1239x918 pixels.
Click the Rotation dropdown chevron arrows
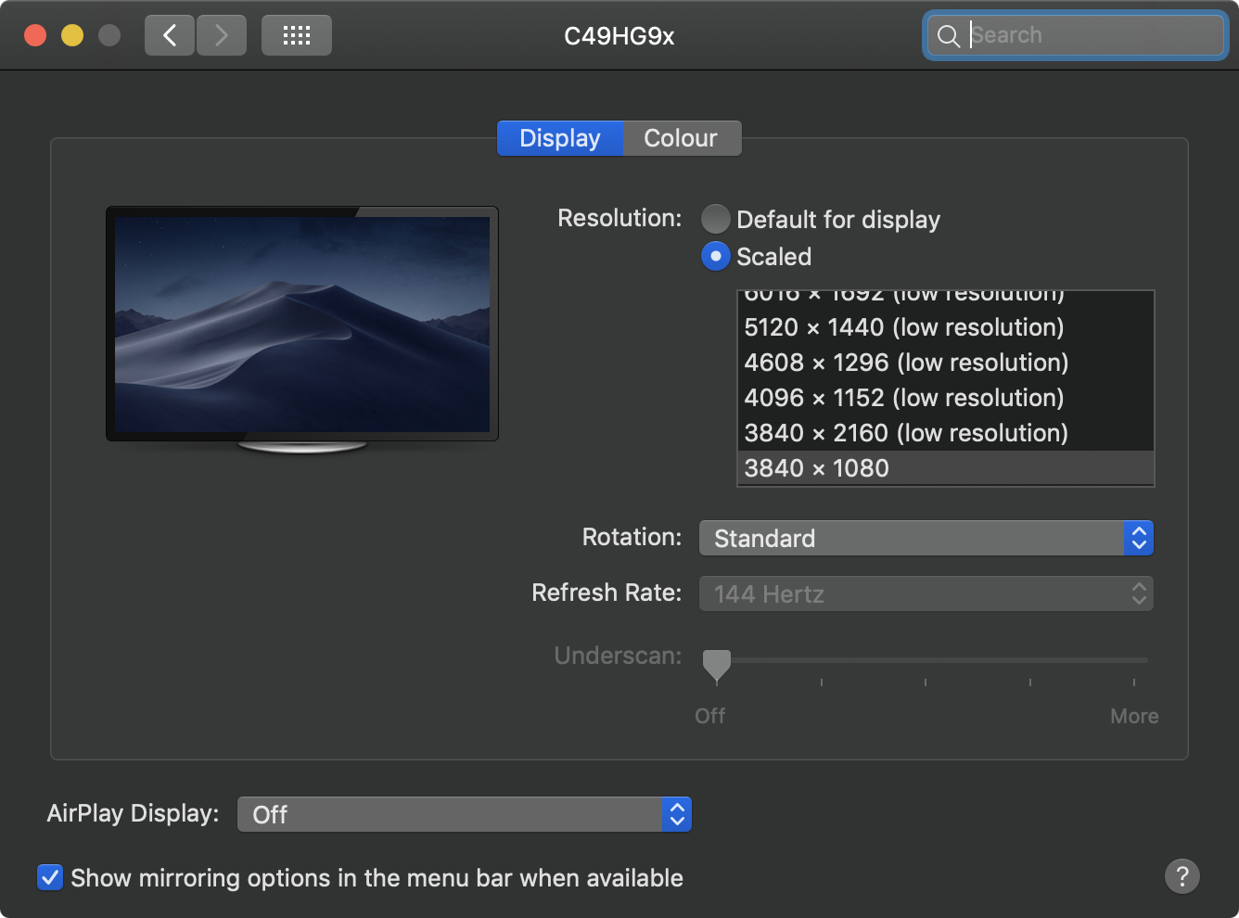pyautogui.click(x=1138, y=538)
